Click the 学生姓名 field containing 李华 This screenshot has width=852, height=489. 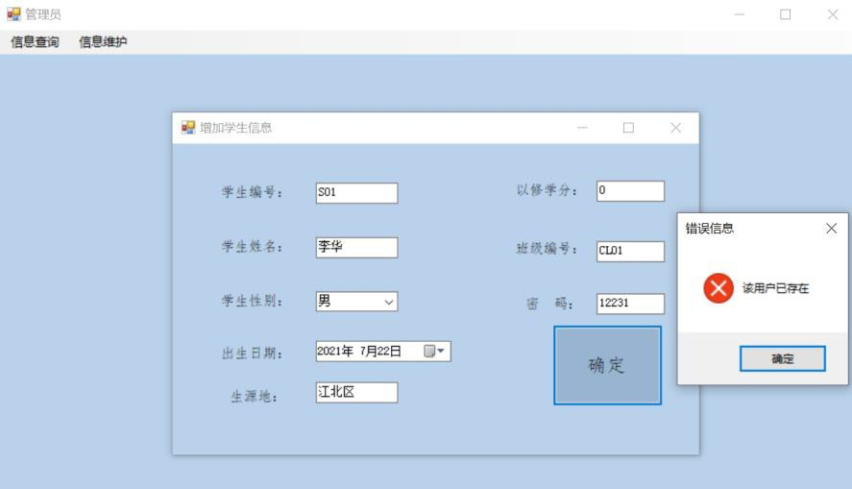(356, 247)
